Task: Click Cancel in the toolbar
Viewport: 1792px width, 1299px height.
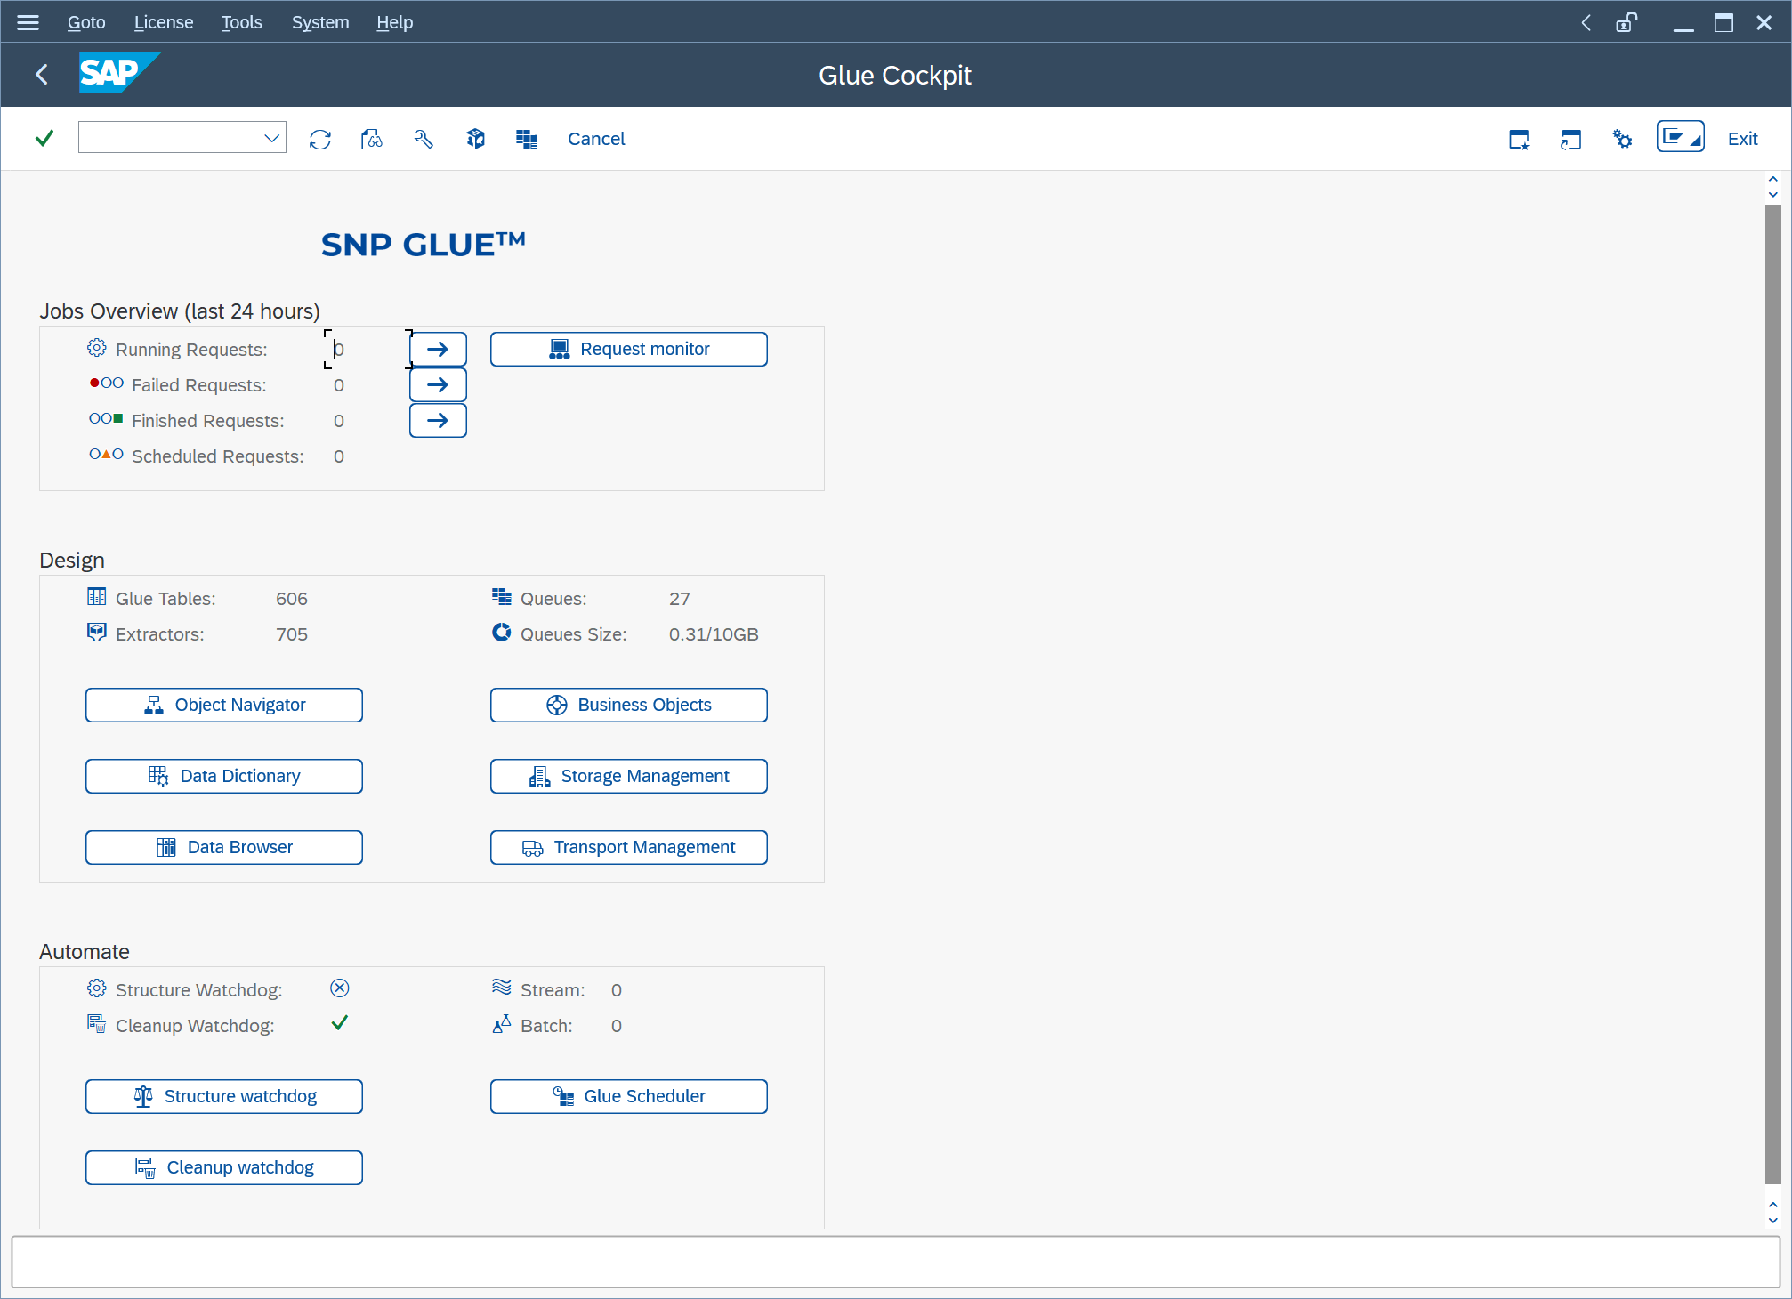Action: coord(596,139)
